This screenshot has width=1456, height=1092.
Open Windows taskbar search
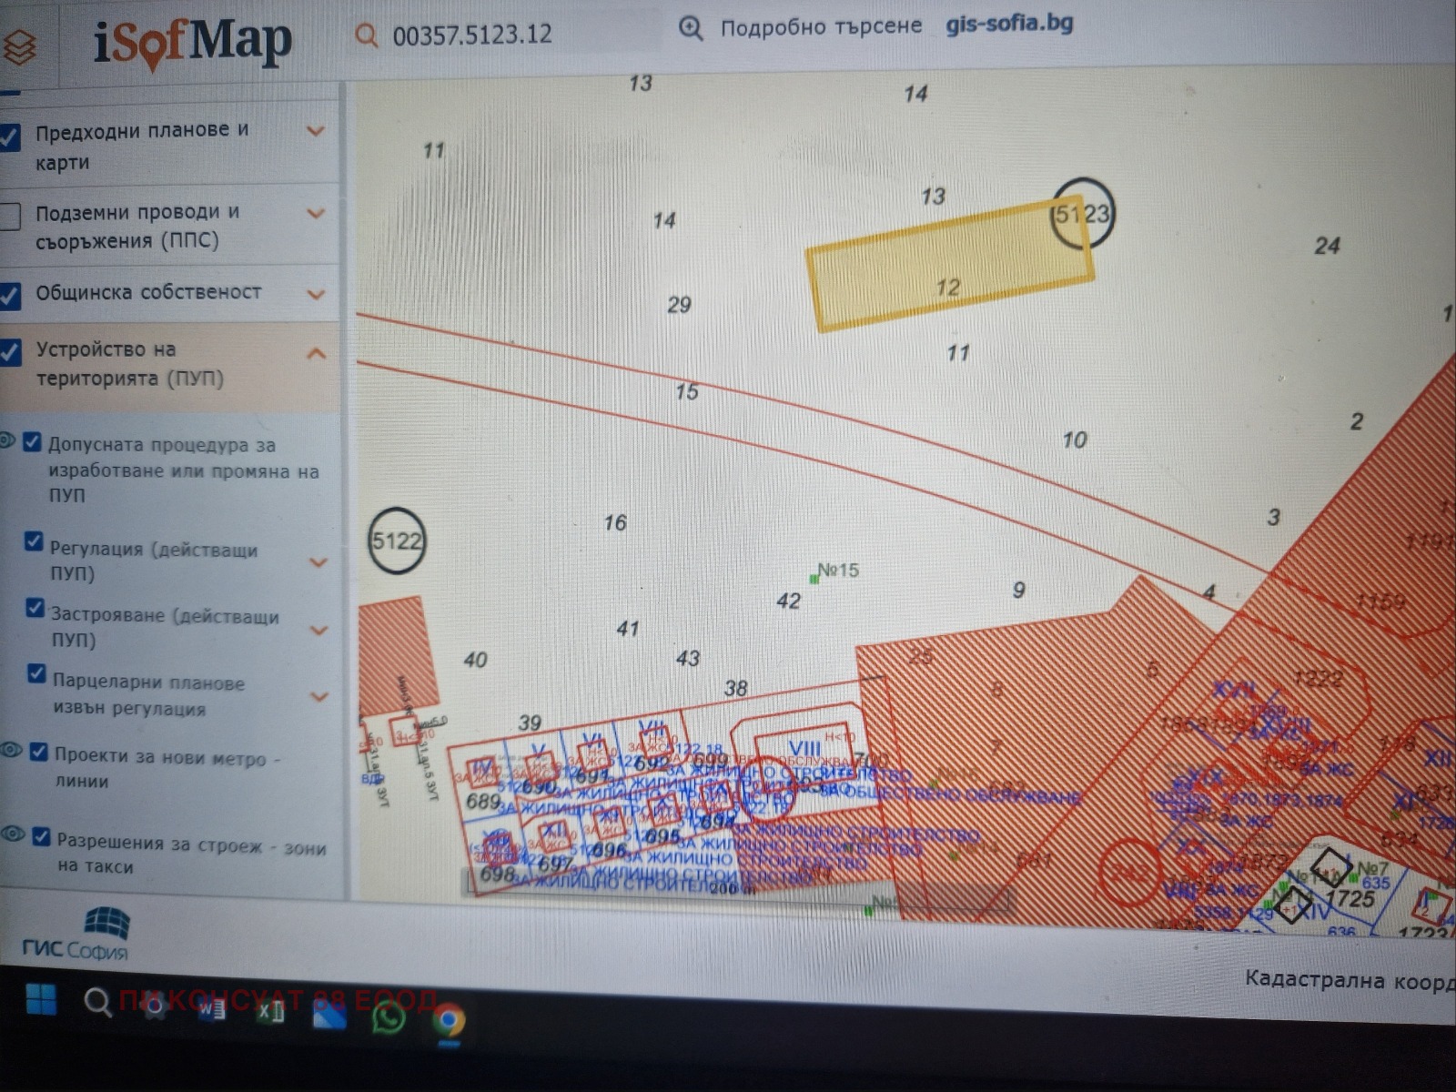(x=97, y=1003)
